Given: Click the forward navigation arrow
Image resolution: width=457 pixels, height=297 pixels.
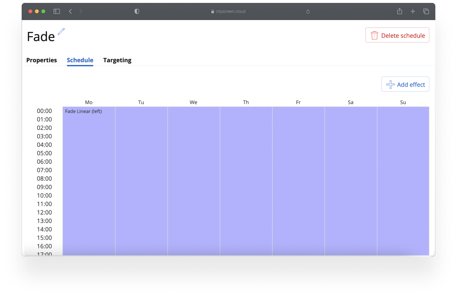Looking at the screenshot, I should click(81, 11).
